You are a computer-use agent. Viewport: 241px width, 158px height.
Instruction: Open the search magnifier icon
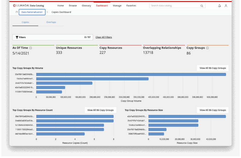[202, 5]
